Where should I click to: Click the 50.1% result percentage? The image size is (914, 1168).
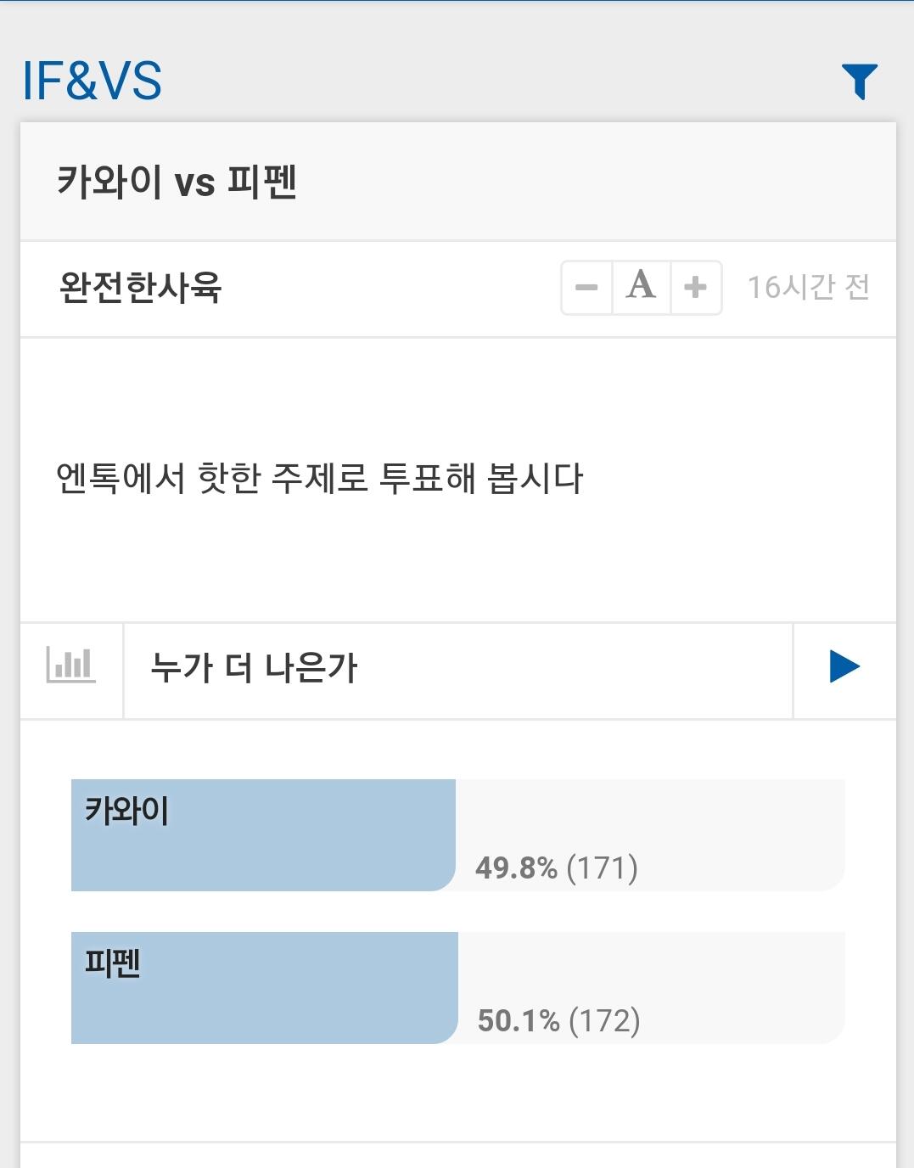coord(519,1020)
